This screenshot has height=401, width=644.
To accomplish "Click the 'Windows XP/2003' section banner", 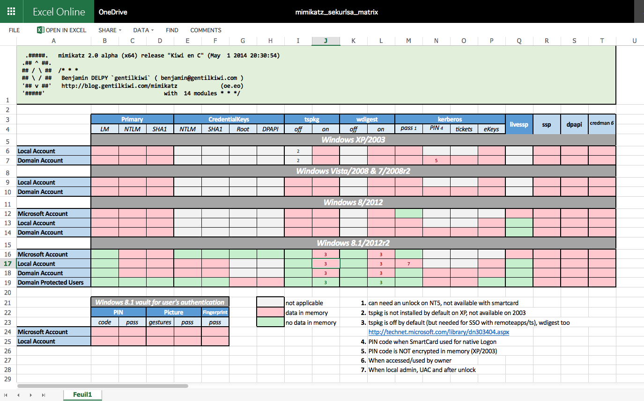I will [353, 140].
